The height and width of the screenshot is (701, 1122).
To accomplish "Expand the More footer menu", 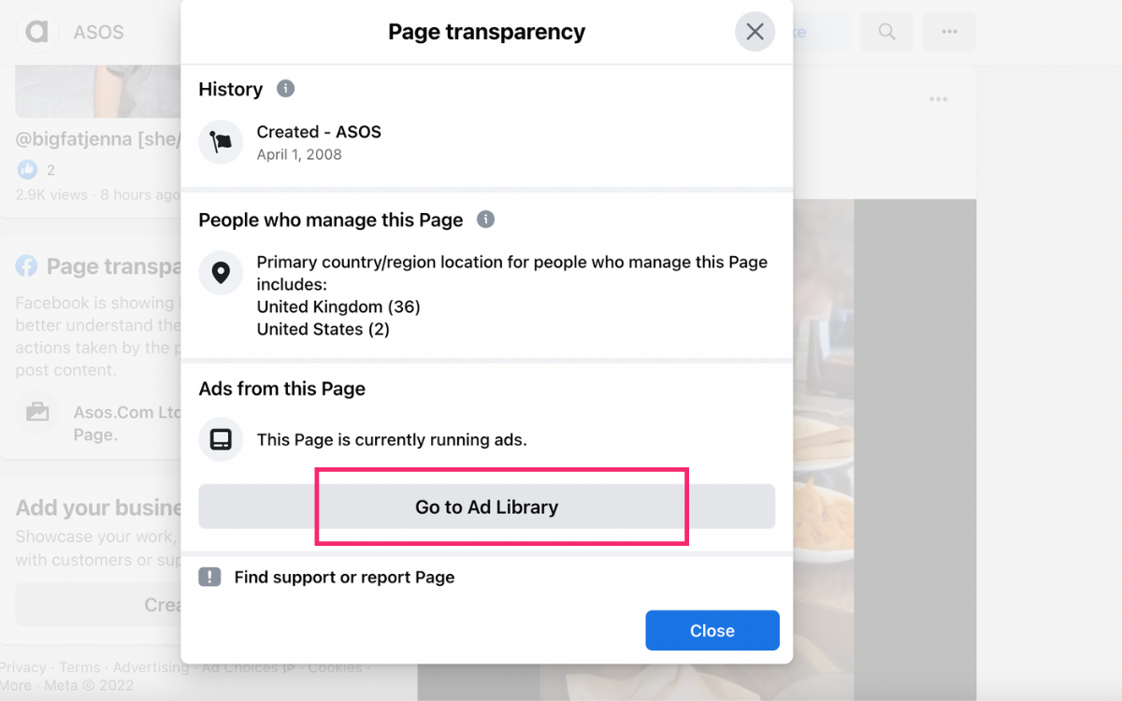I will (x=15, y=685).
